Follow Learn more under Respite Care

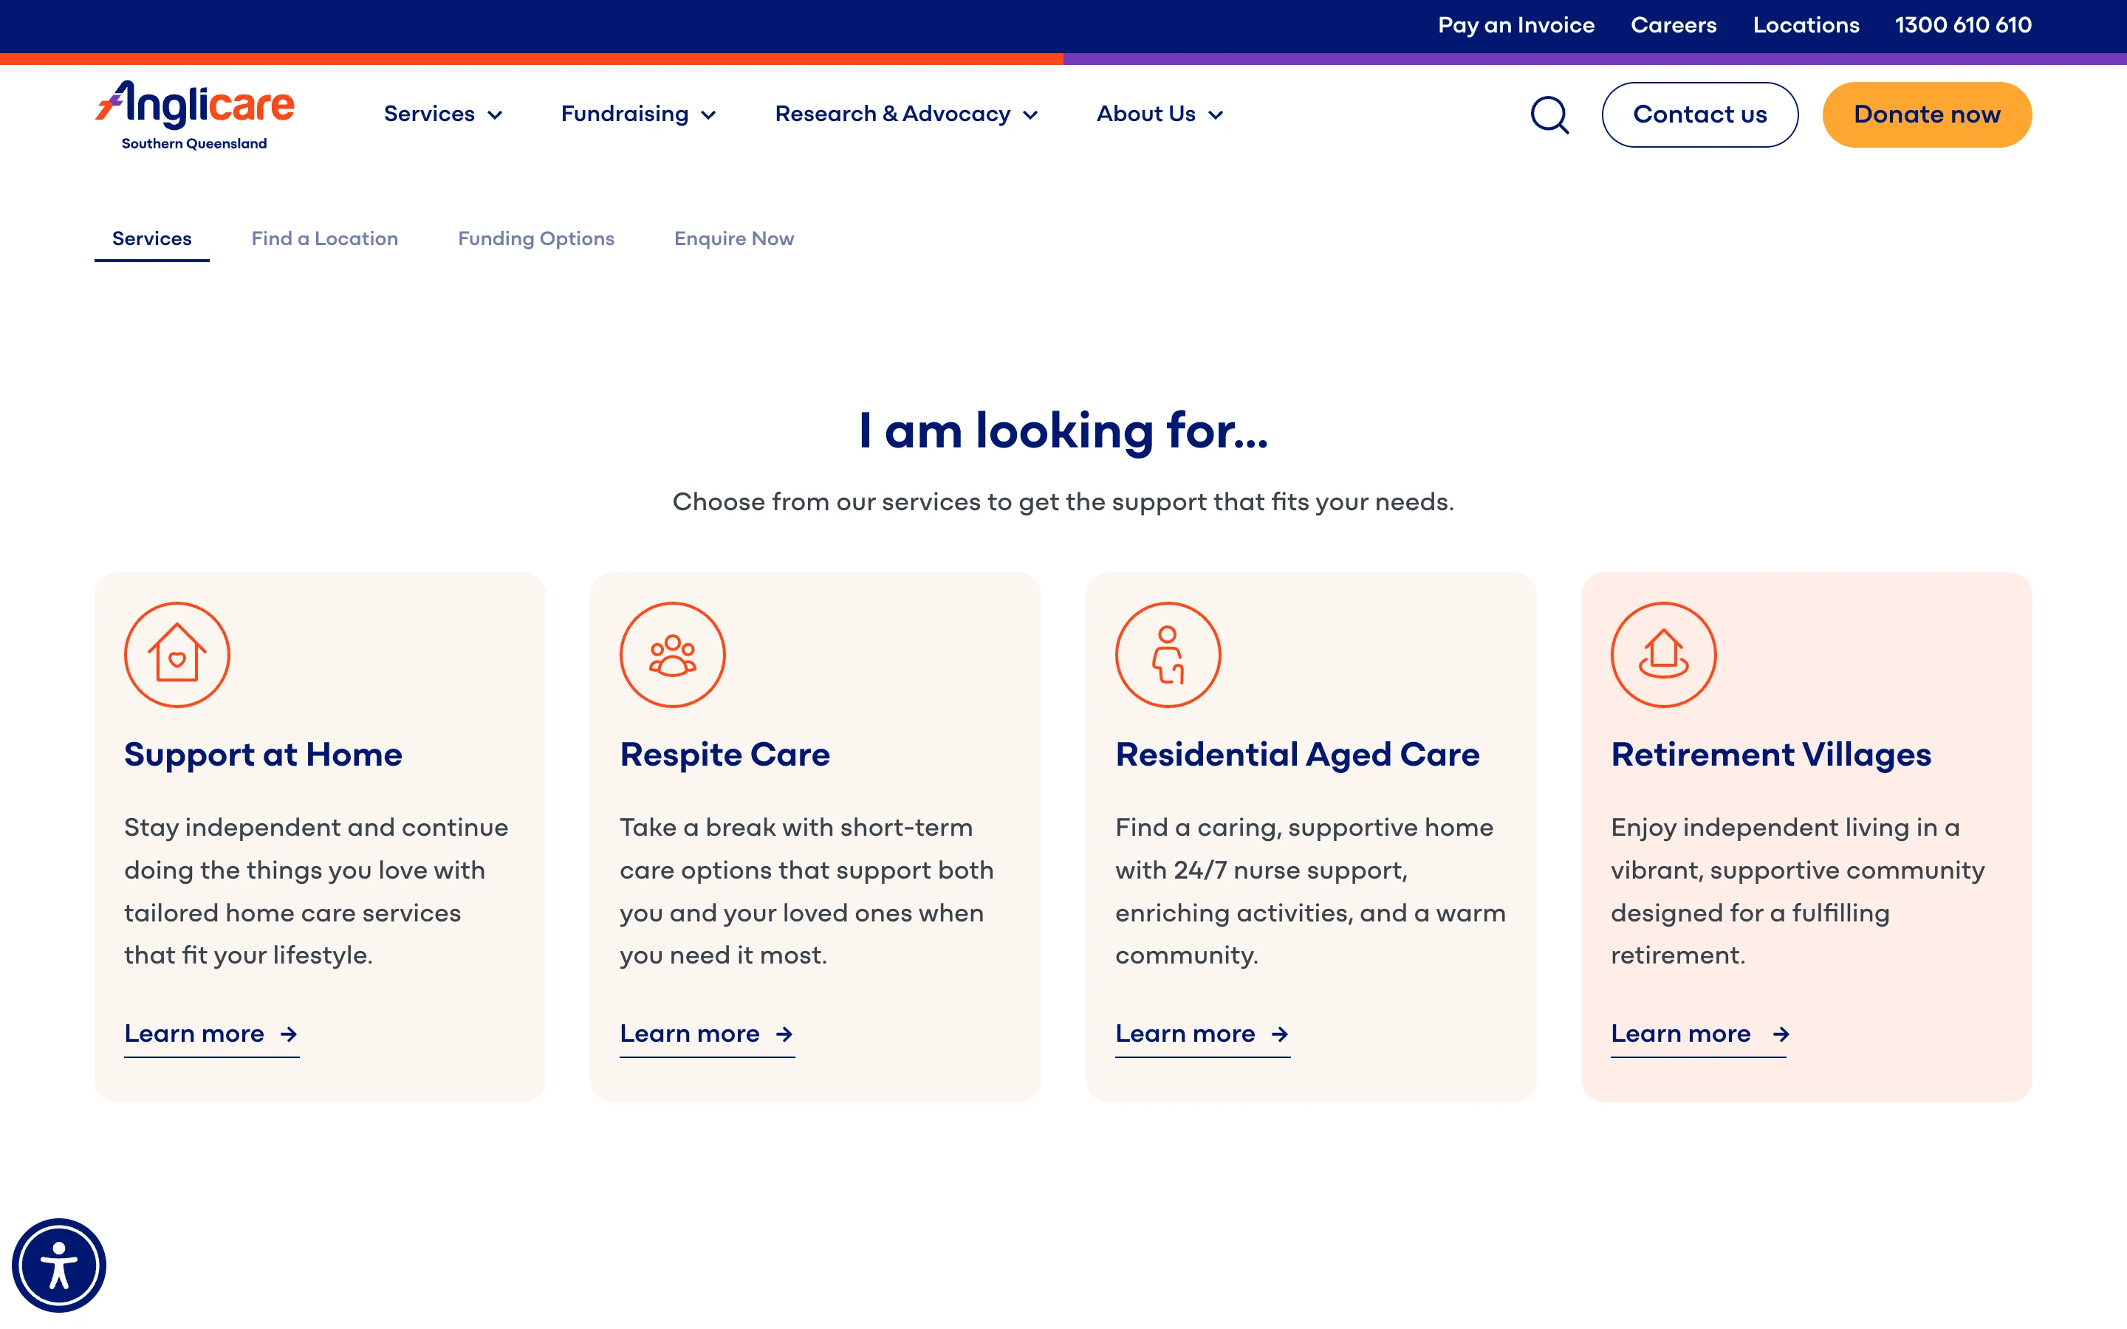point(690,1034)
